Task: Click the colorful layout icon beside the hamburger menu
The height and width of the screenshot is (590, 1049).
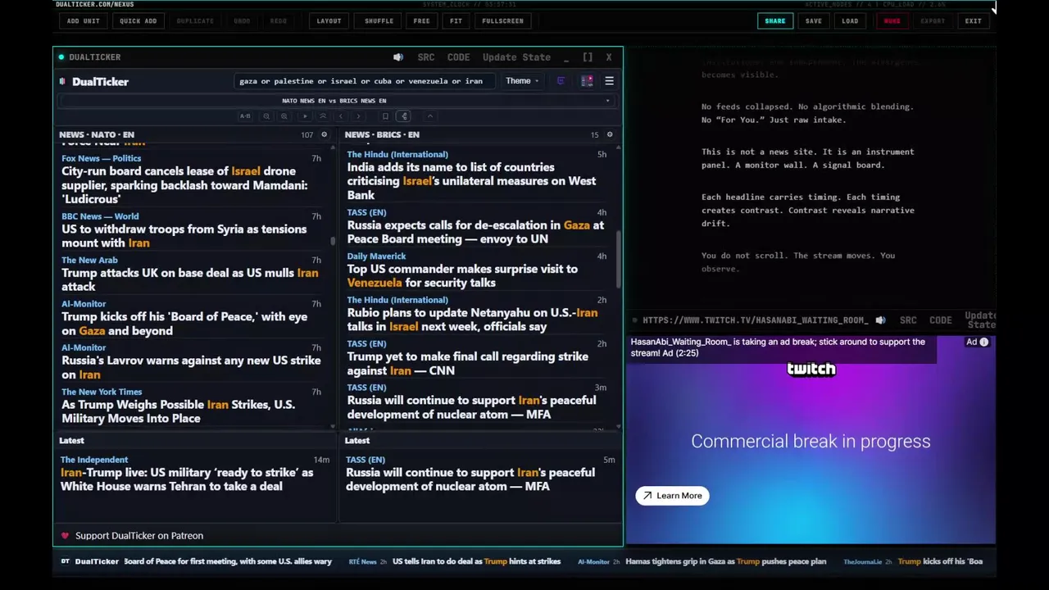Action: coord(587,81)
